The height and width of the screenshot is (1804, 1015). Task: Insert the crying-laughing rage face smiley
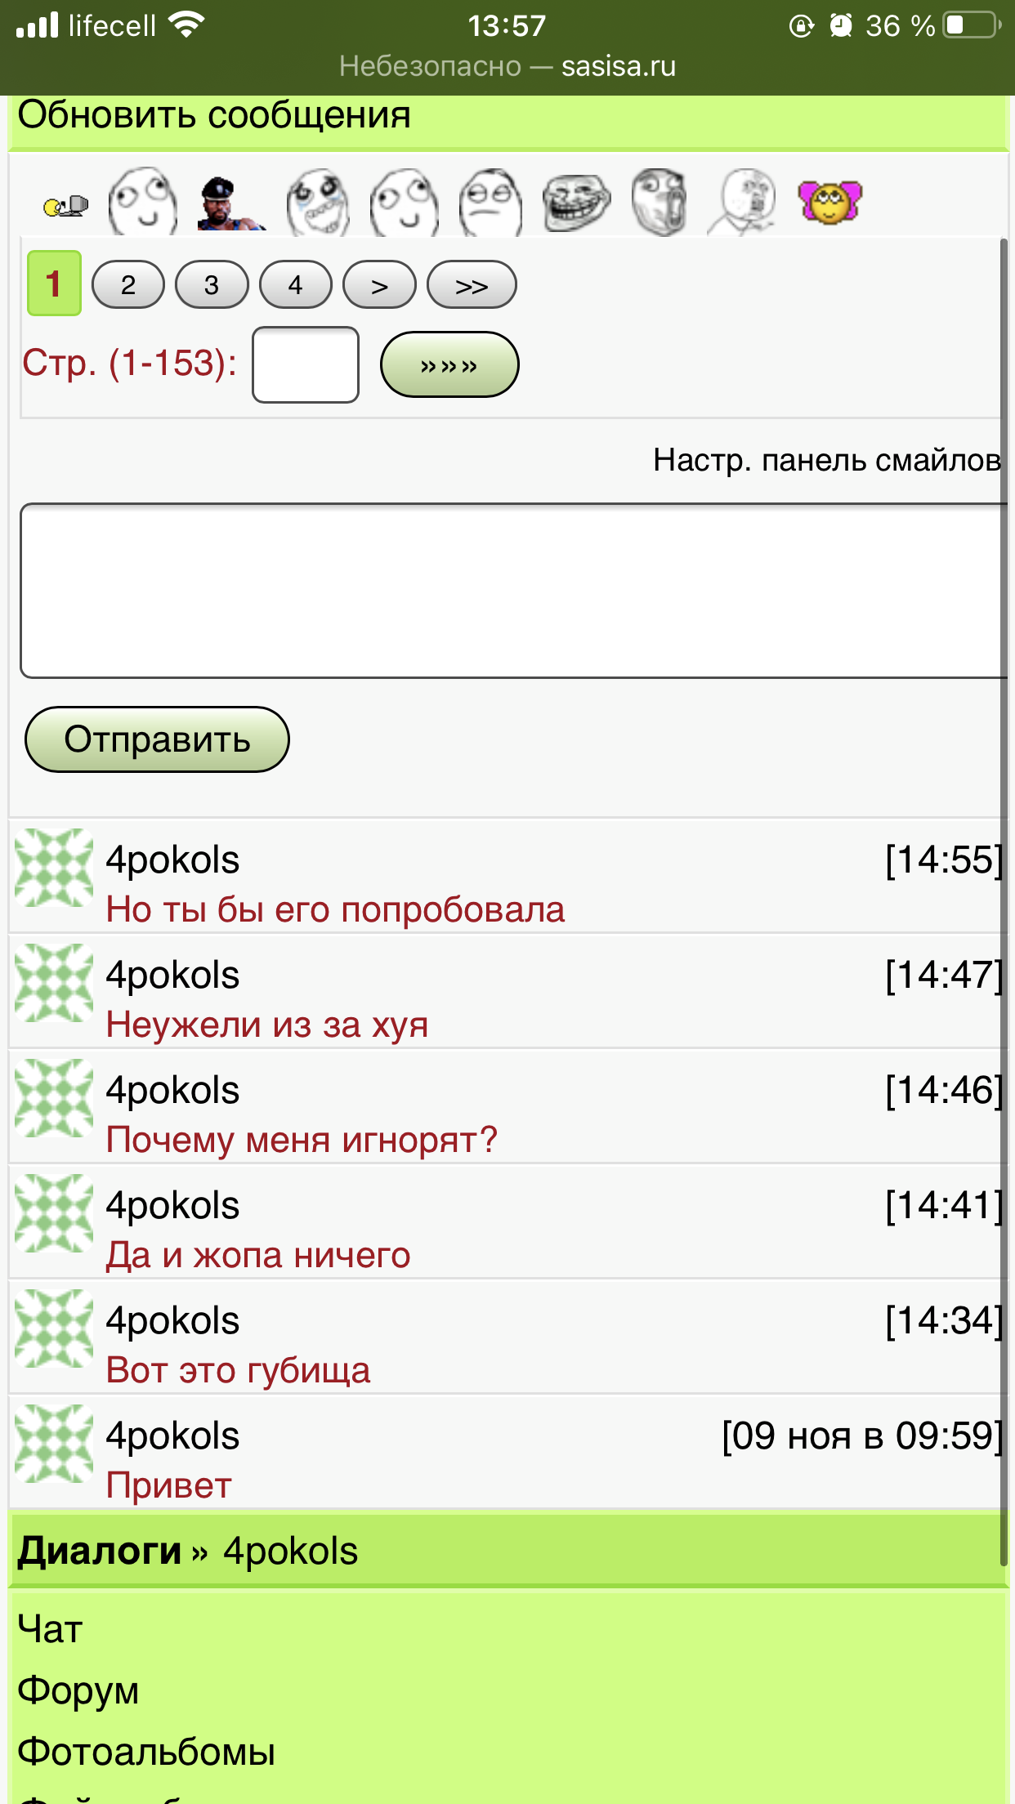pos(318,203)
